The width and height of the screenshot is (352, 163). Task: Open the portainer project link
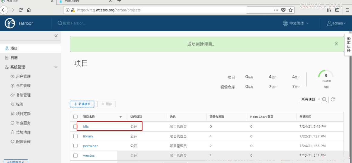coord(91,146)
